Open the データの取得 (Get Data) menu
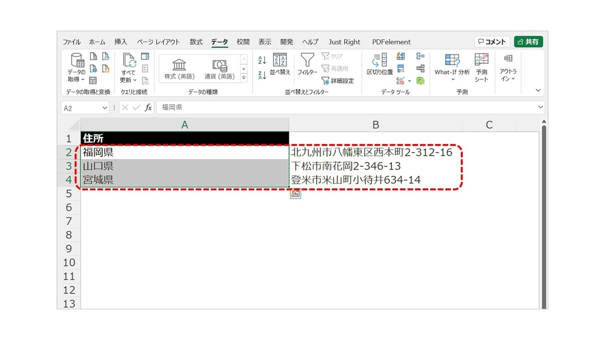Viewport: 605px width, 340px height. coord(77,68)
